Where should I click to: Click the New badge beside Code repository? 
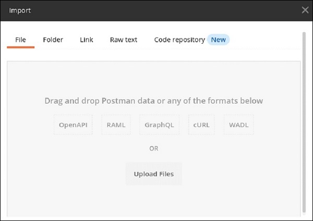(219, 40)
